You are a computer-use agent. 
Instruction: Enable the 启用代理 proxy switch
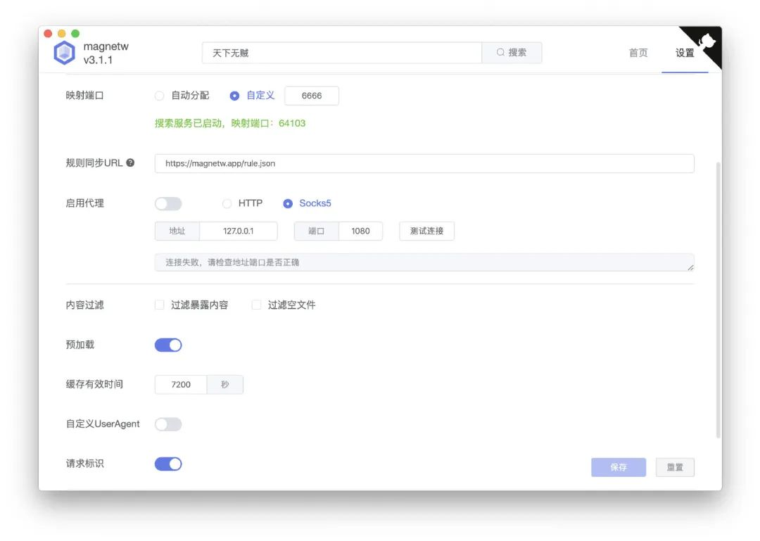(x=168, y=203)
